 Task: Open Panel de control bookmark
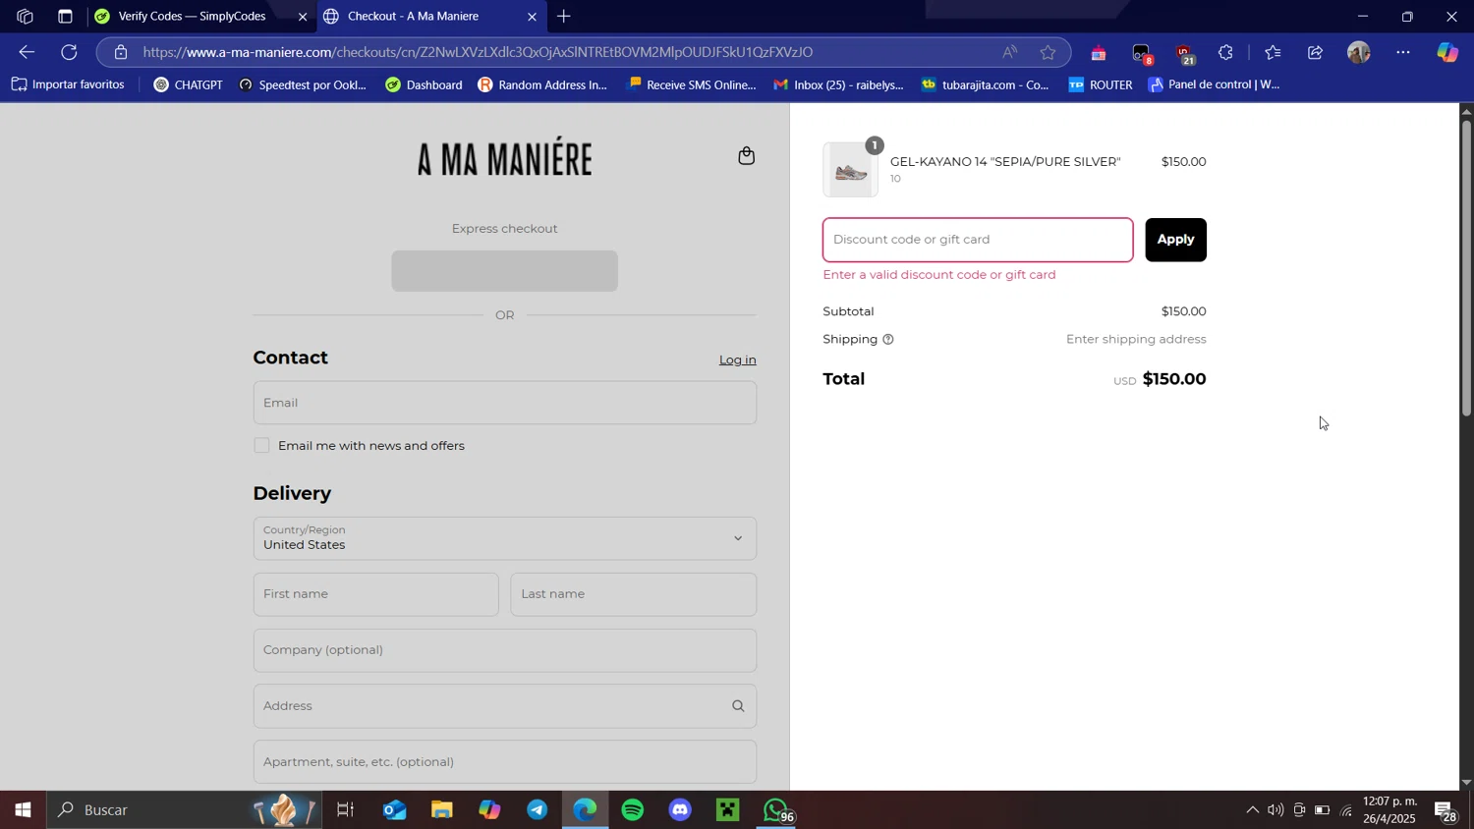coord(1214,85)
